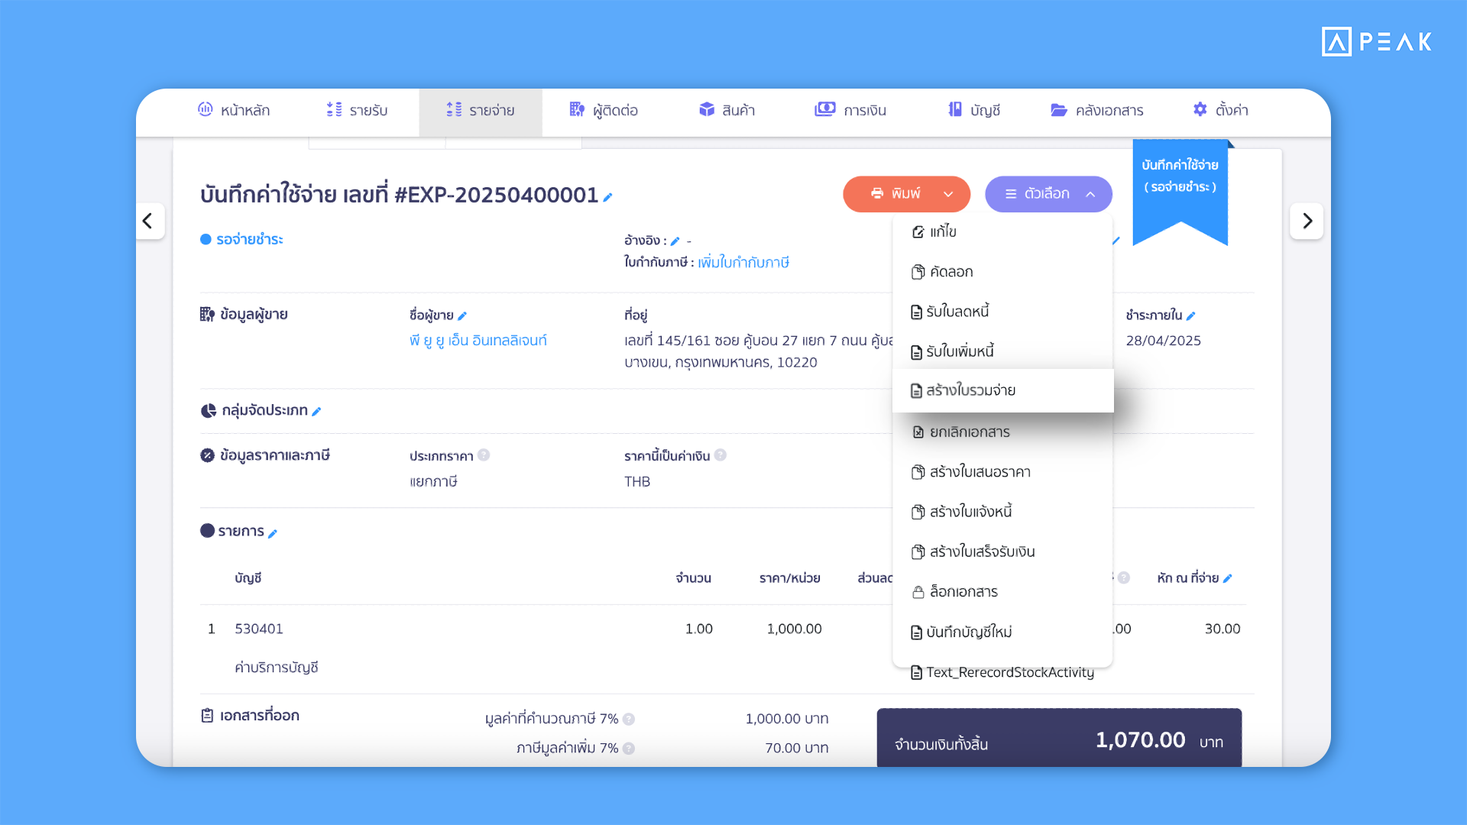
Task: Go to next document with right arrow
Action: click(x=1307, y=222)
